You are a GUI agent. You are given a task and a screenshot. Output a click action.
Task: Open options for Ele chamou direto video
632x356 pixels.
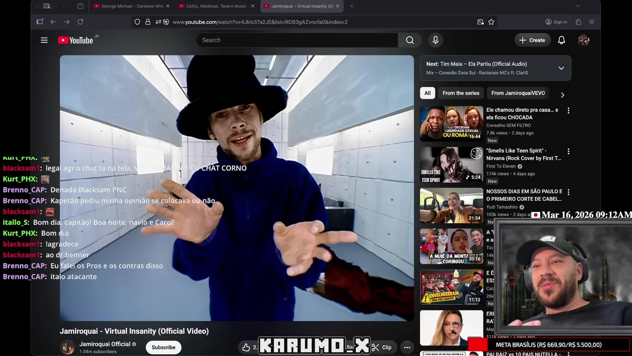click(568, 111)
